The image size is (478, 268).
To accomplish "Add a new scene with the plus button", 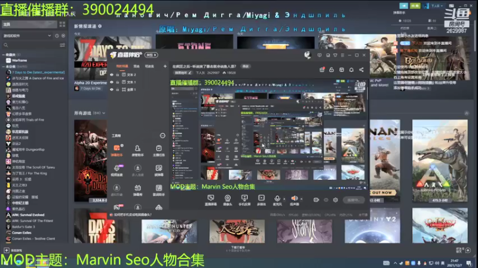I will click(165, 66).
